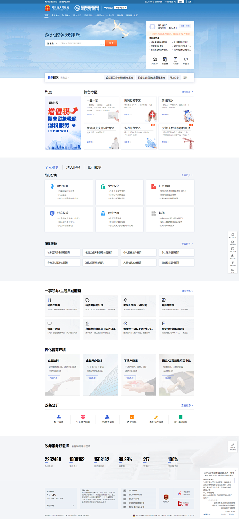Click the search input field

[x=82, y=43]
